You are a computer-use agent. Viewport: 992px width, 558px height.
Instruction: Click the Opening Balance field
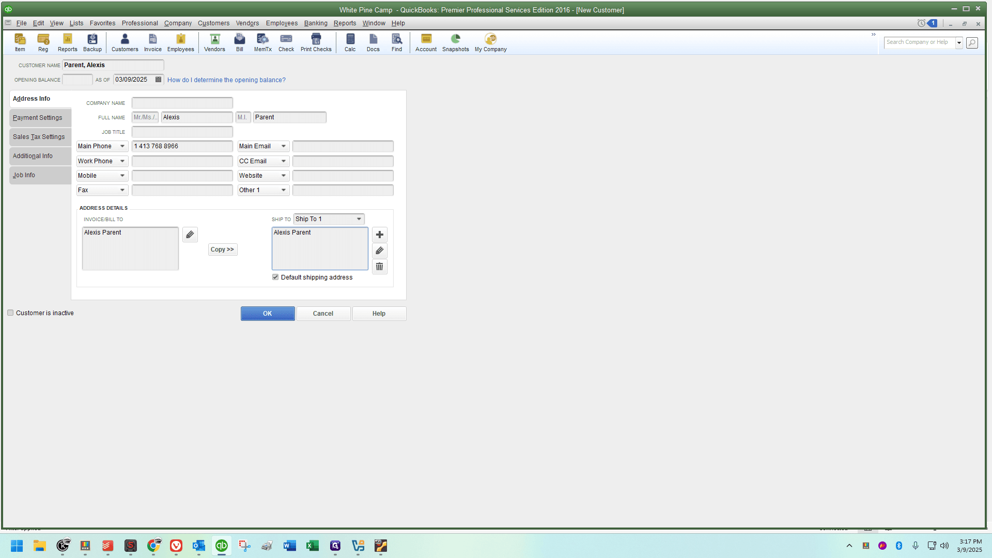78,80
